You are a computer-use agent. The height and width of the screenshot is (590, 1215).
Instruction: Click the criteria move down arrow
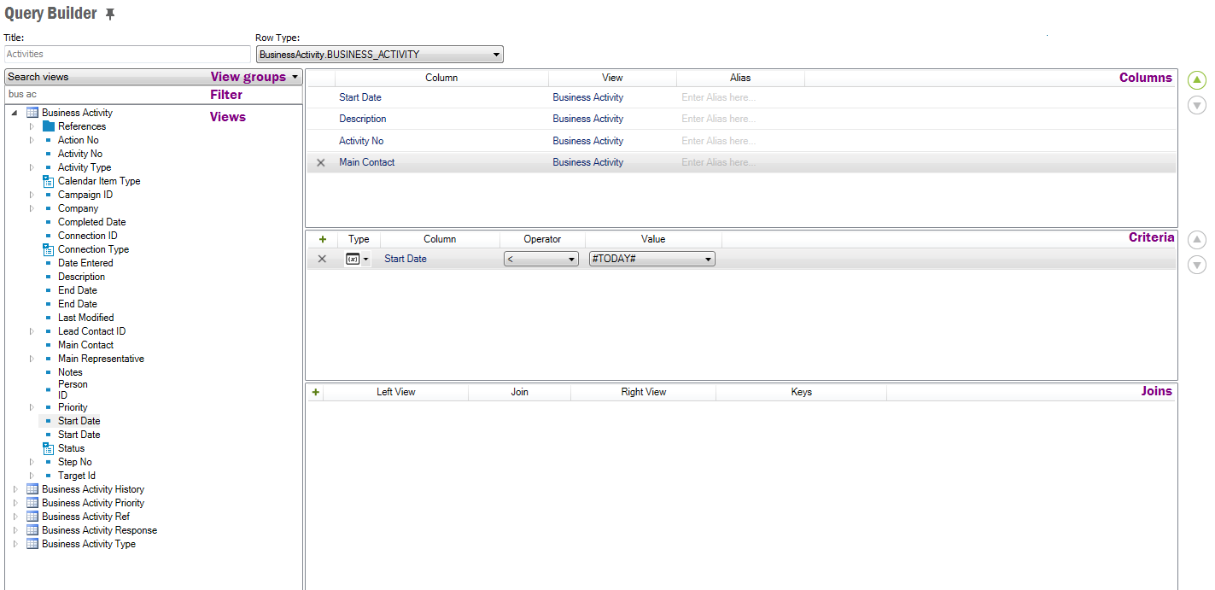point(1197,266)
